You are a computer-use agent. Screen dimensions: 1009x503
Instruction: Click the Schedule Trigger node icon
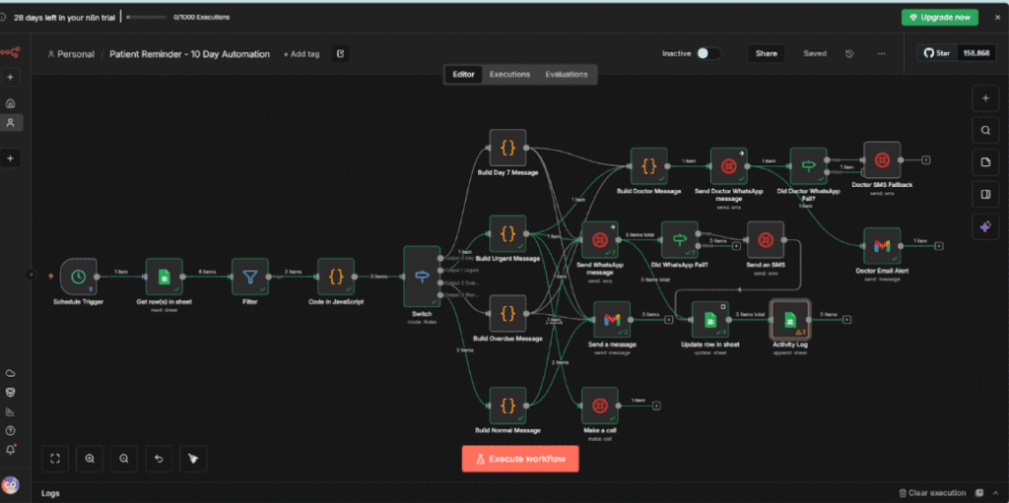click(x=79, y=277)
